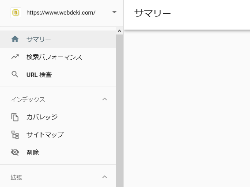Click the pages icon beside カバレッジ
The image size is (250, 187).
[x=15, y=117]
